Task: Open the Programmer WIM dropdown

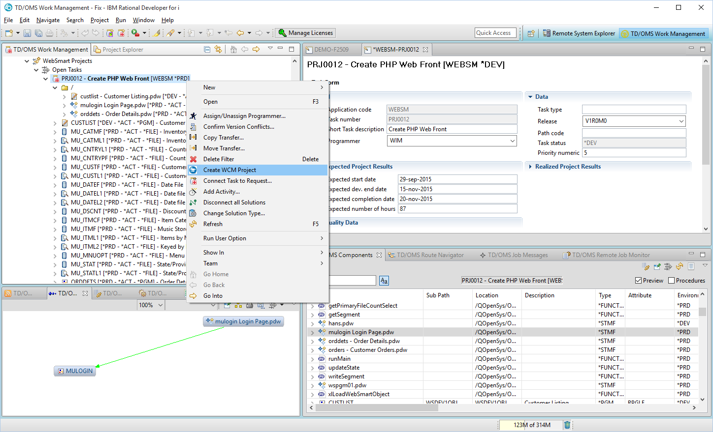Action: tap(513, 141)
